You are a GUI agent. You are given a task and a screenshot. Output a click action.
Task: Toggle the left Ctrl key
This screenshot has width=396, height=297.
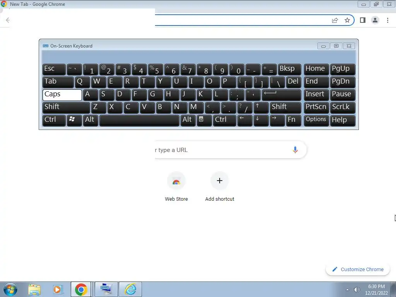pos(54,121)
